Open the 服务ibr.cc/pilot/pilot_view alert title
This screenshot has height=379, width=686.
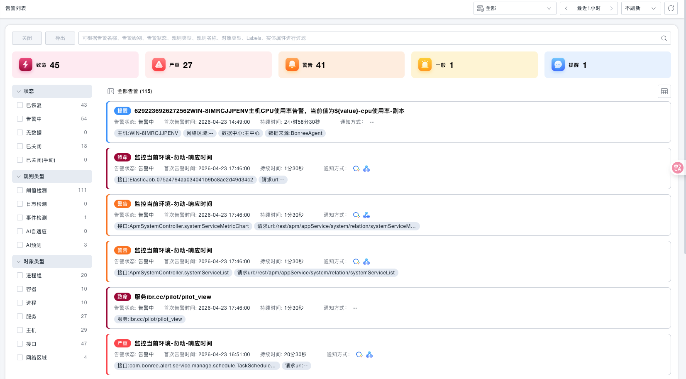point(173,297)
